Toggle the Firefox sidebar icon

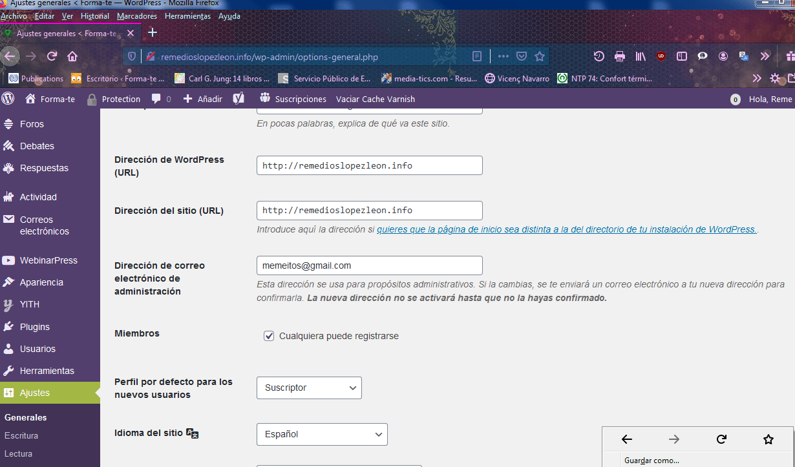(681, 56)
